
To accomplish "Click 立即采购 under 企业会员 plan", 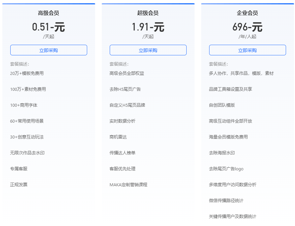I will pyautogui.click(x=247, y=50).
